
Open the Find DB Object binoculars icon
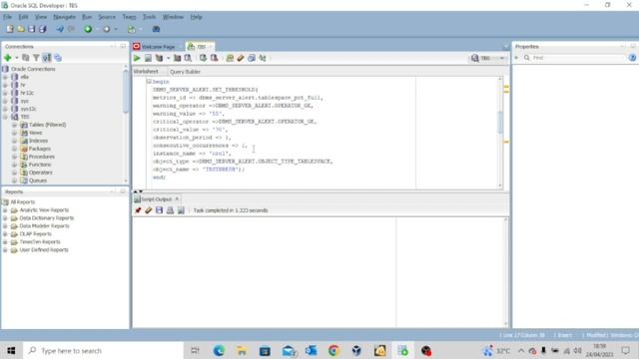click(156, 29)
